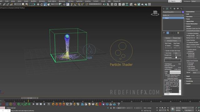Switch to the Create command panel tab
Screen dimensions: 200x112
pyautogui.click(x=164, y=9)
